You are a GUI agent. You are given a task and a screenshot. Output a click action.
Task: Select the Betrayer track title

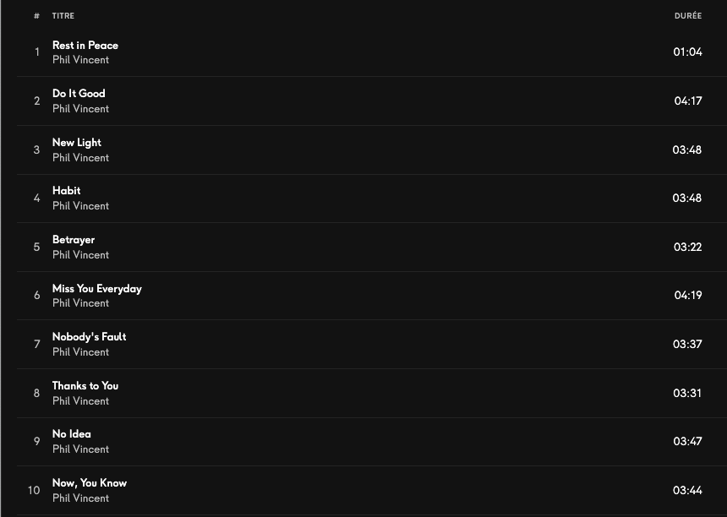74,239
